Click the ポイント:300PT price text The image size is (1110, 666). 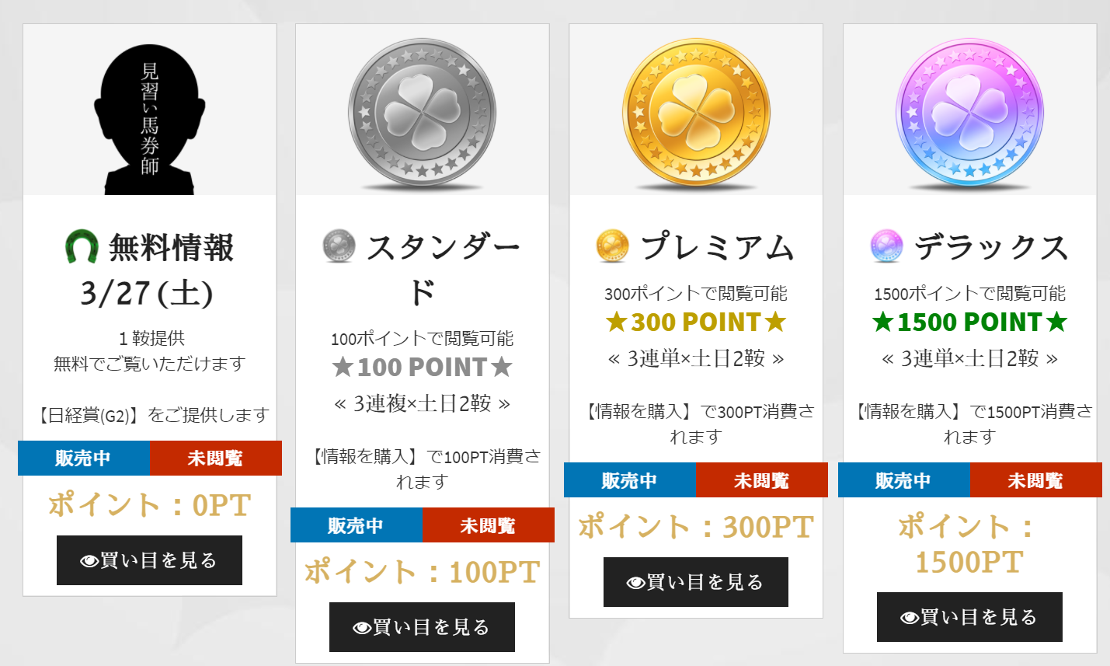(696, 527)
